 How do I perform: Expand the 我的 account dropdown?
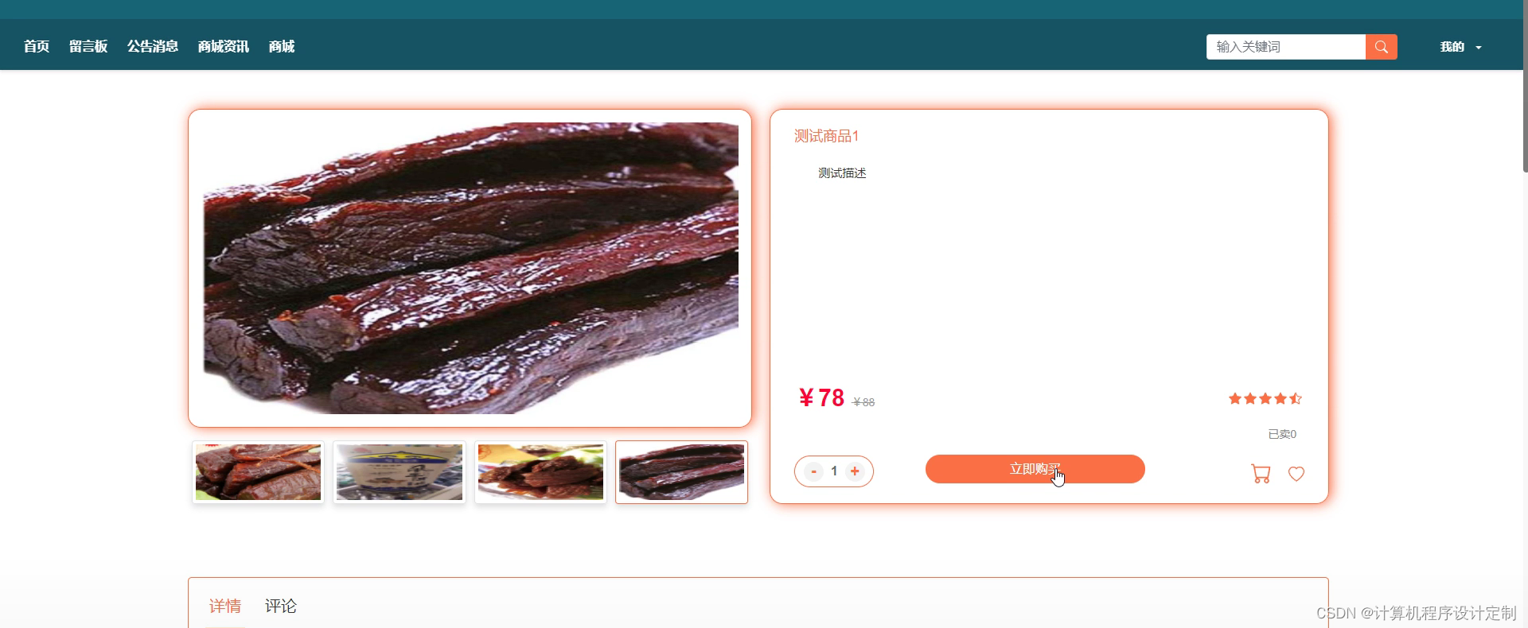(1460, 47)
